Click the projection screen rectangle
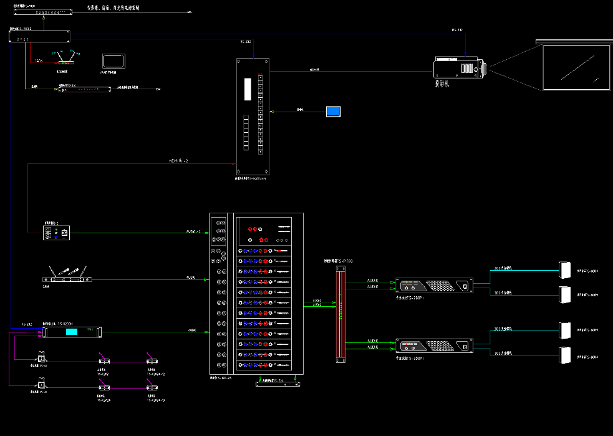 [576, 67]
